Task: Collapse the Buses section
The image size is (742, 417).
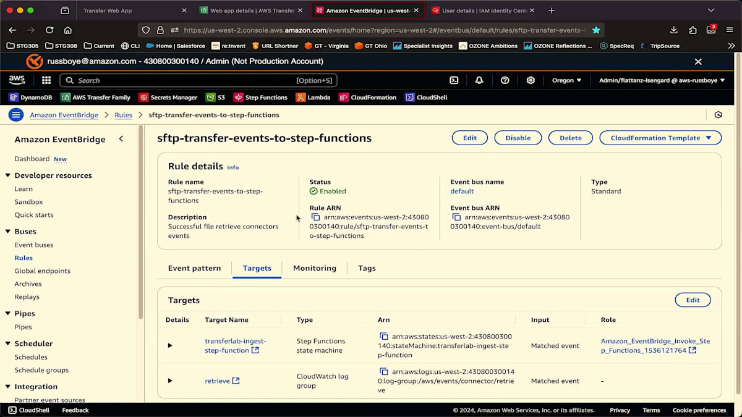Action: (x=8, y=232)
